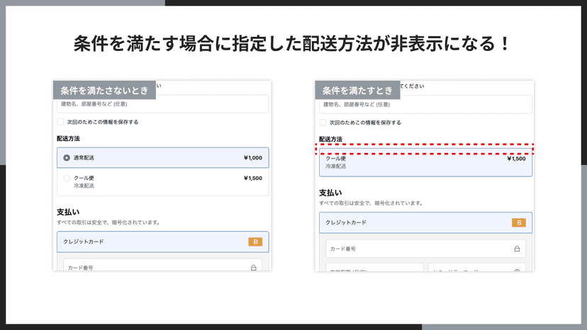The height and width of the screenshot is (330, 587).
Task: Click カード番号 field in left panel
Action: tap(163, 266)
